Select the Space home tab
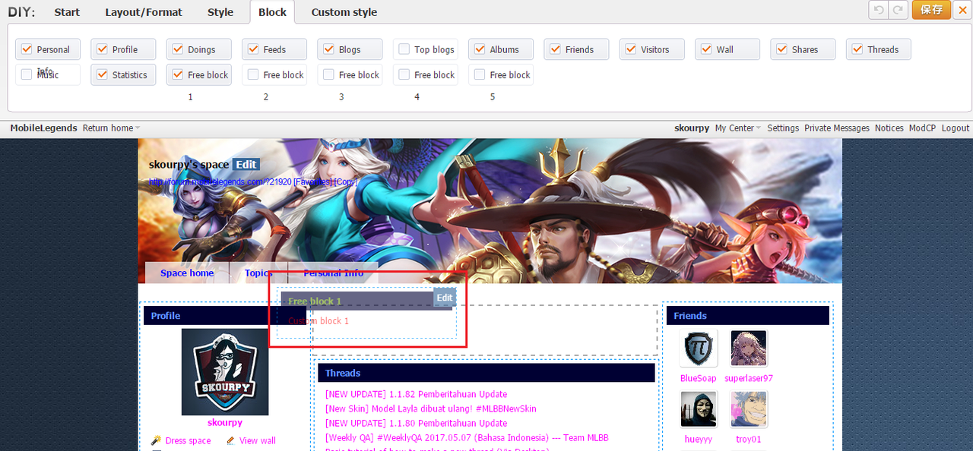The height and width of the screenshot is (451, 973). 187,273
